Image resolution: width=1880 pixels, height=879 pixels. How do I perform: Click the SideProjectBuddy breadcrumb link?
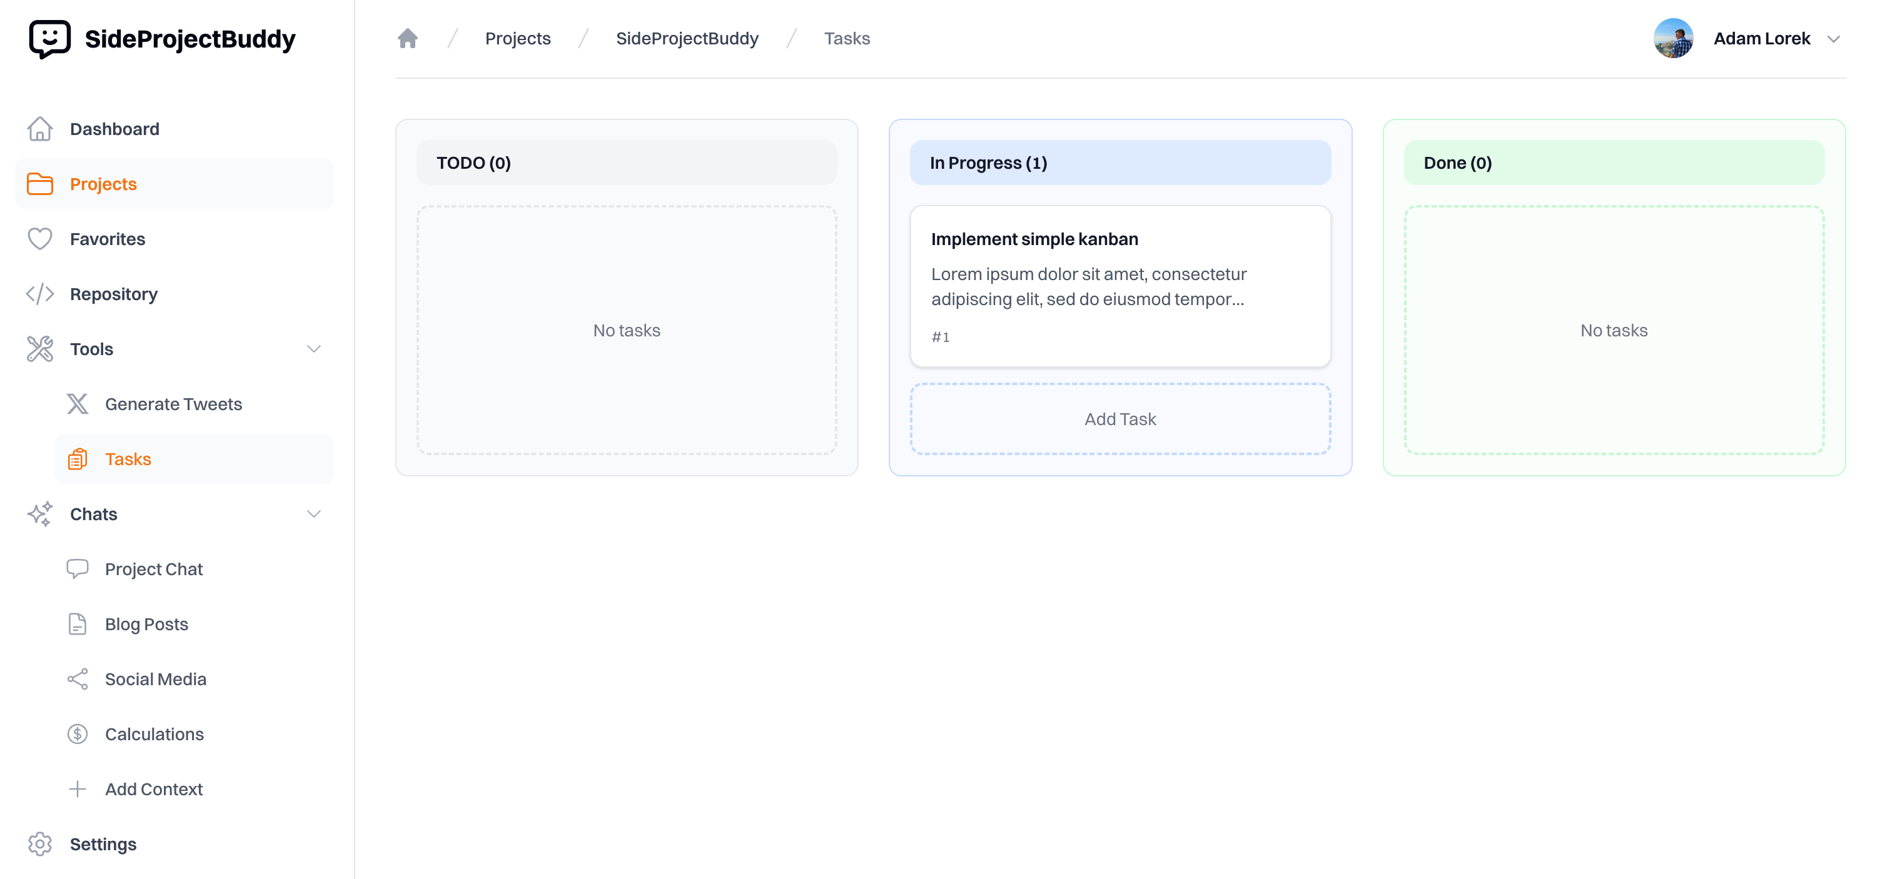(x=687, y=39)
